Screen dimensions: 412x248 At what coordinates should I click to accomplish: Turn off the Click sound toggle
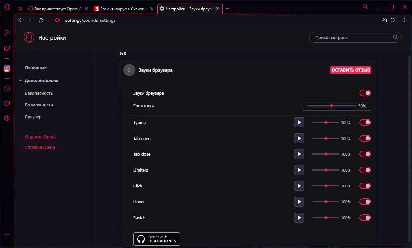point(365,186)
